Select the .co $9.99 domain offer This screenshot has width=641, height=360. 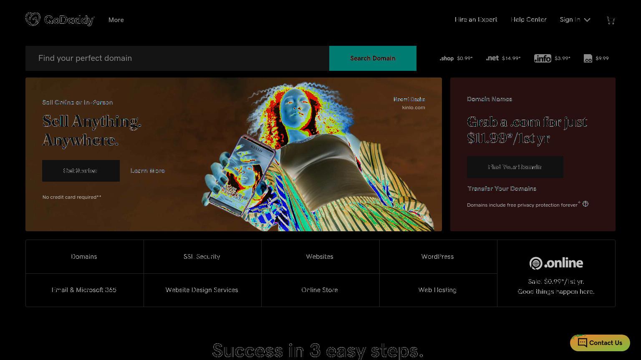pyautogui.click(x=596, y=58)
